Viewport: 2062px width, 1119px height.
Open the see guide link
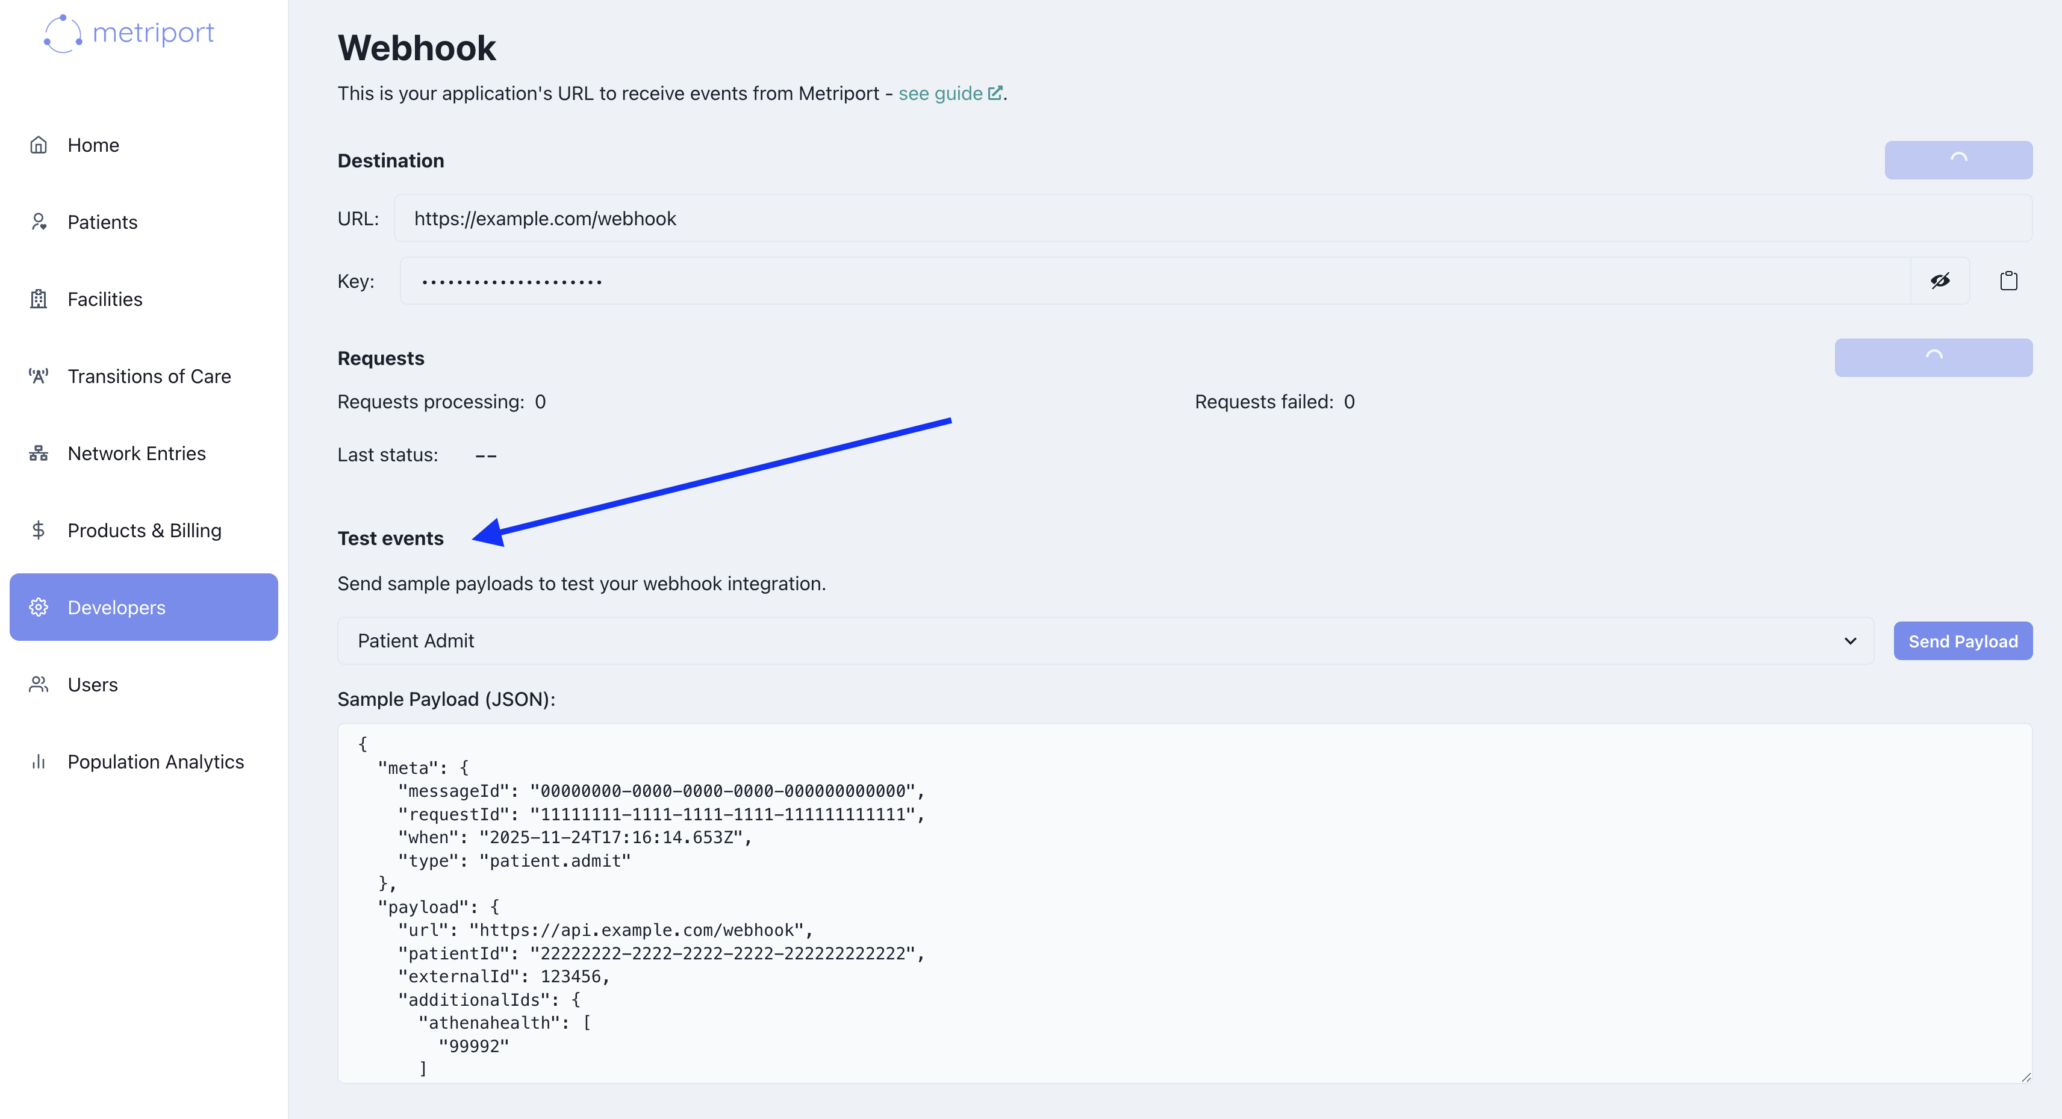coord(939,93)
